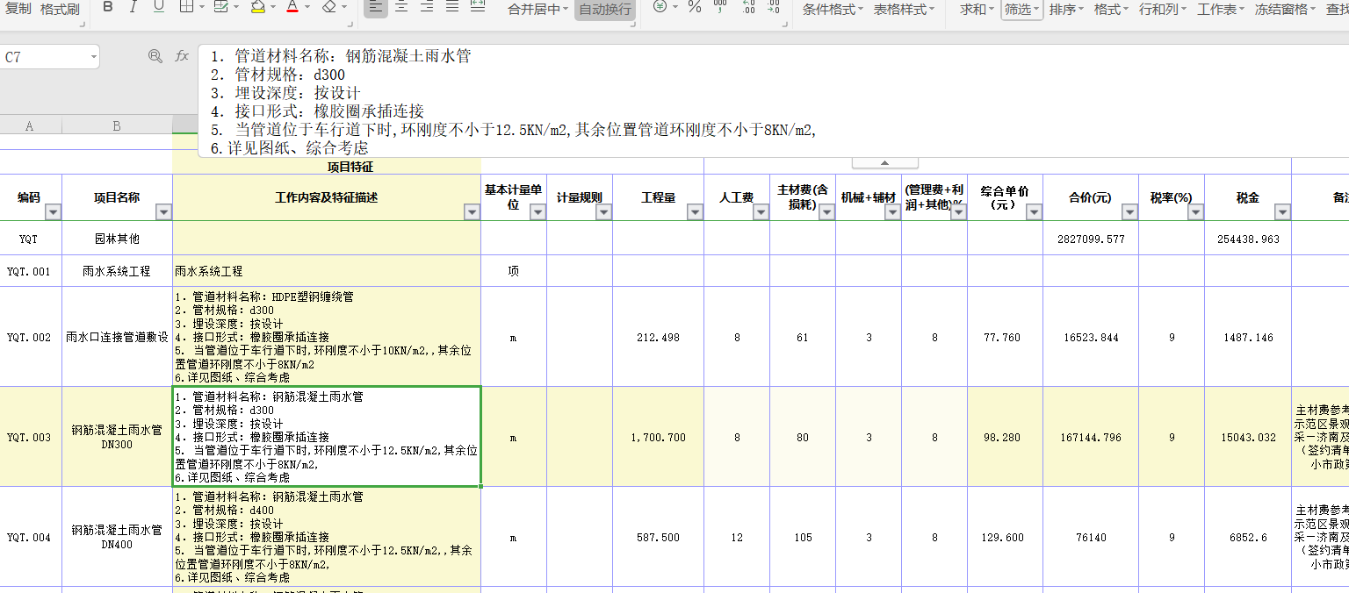Open font color dropdown arrow

coord(307,8)
